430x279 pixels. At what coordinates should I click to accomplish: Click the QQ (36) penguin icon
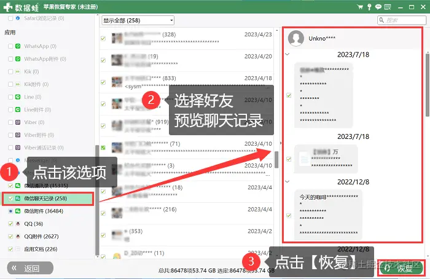pyautogui.click(x=18, y=224)
